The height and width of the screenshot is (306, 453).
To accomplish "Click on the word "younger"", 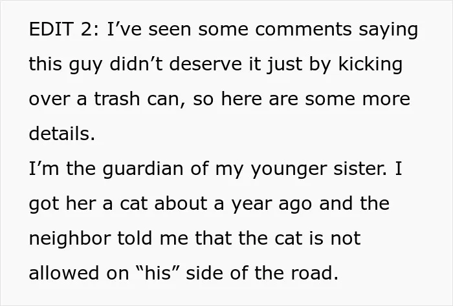I will click(x=289, y=170).
